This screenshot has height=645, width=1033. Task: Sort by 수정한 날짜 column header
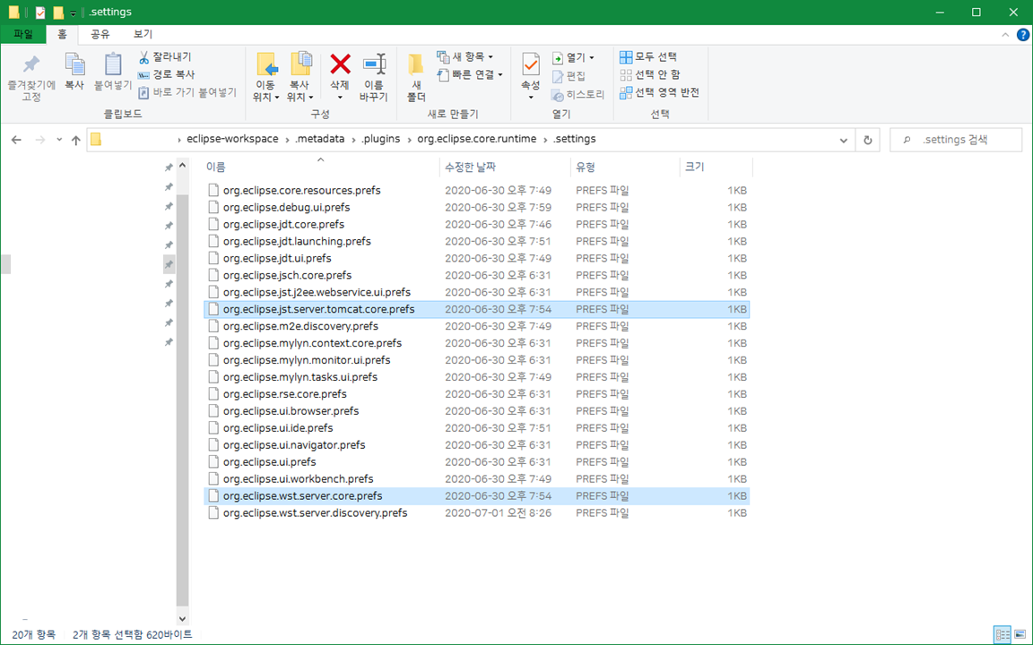click(x=505, y=168)
